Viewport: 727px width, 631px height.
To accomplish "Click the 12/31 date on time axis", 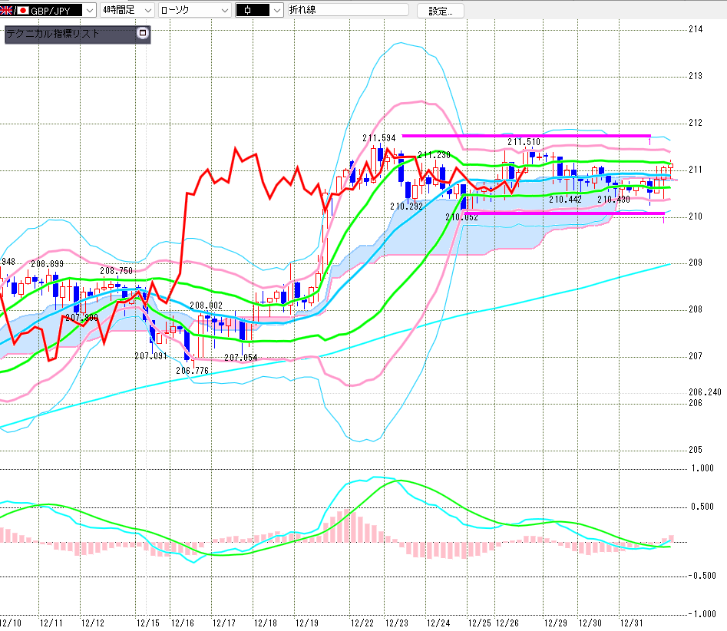I will coord(634,623).
